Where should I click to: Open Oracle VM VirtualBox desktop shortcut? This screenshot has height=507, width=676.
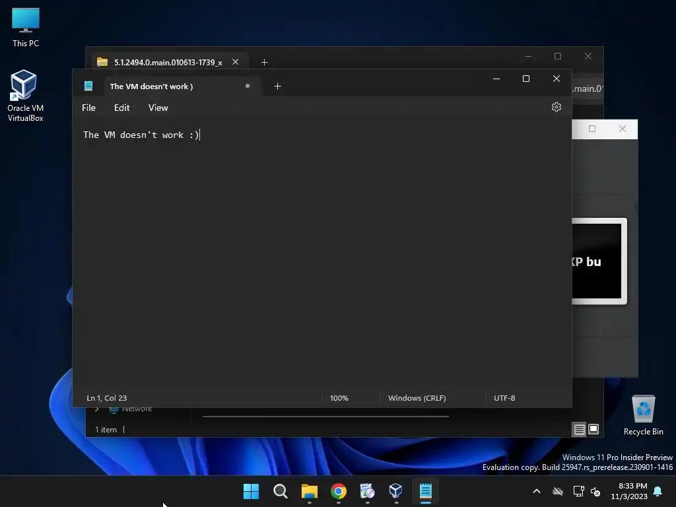(x=26, y=96)
